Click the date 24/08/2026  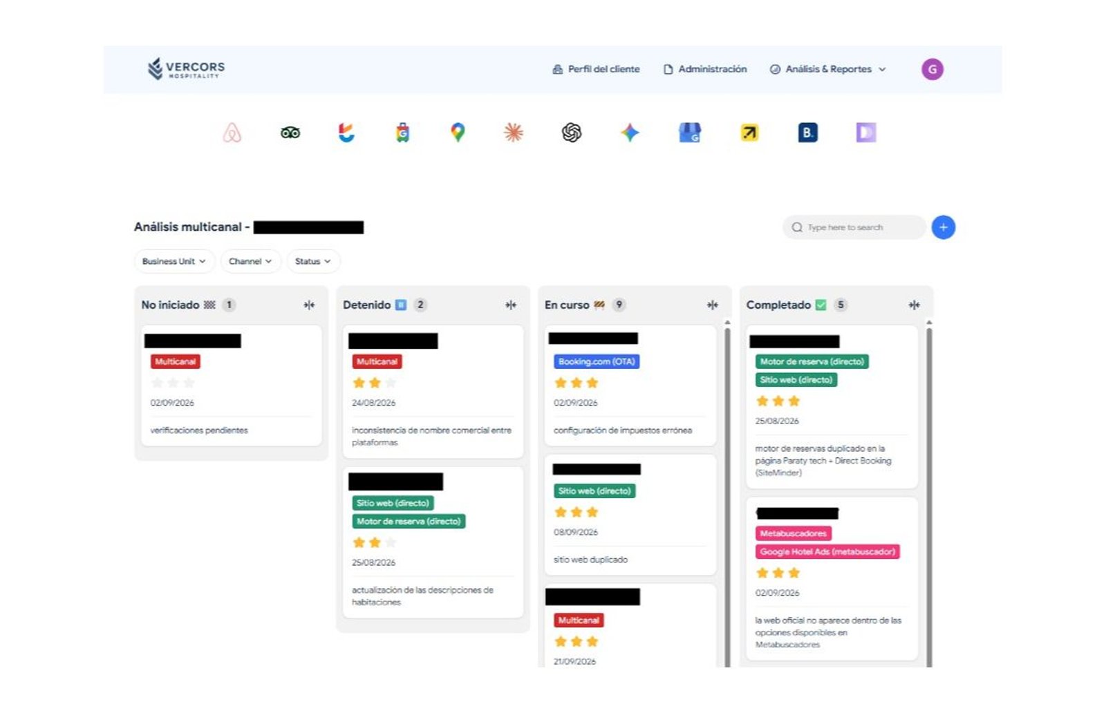(374, 403)
